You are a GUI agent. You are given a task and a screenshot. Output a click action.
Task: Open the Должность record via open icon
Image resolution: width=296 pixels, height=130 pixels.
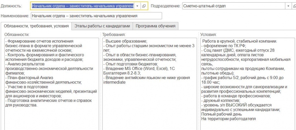(x=144, y=6)
